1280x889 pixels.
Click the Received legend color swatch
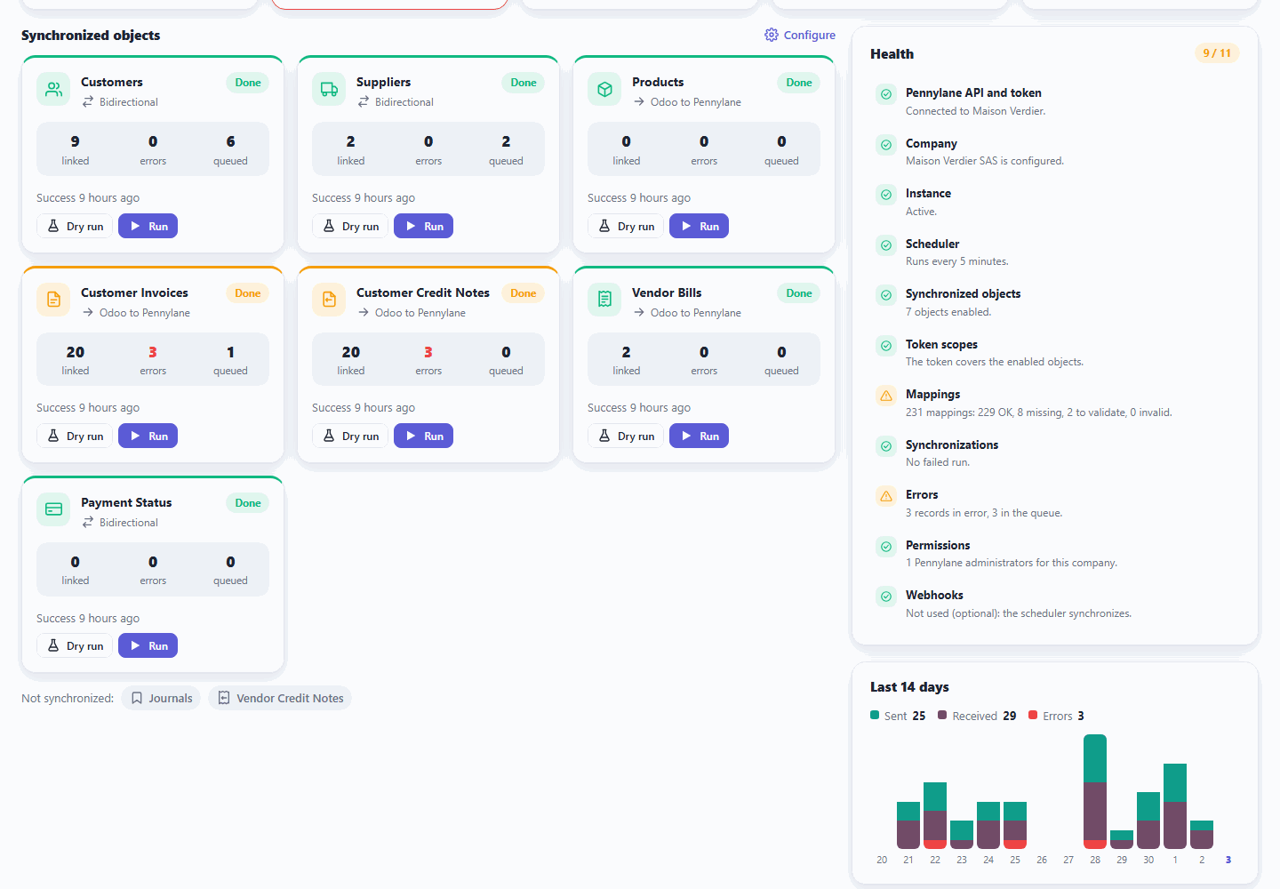click(942, 715)
